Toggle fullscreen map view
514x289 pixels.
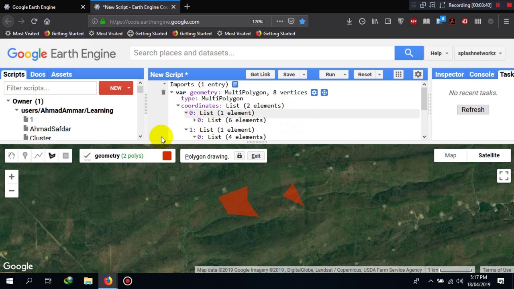[x=504, y=176]
